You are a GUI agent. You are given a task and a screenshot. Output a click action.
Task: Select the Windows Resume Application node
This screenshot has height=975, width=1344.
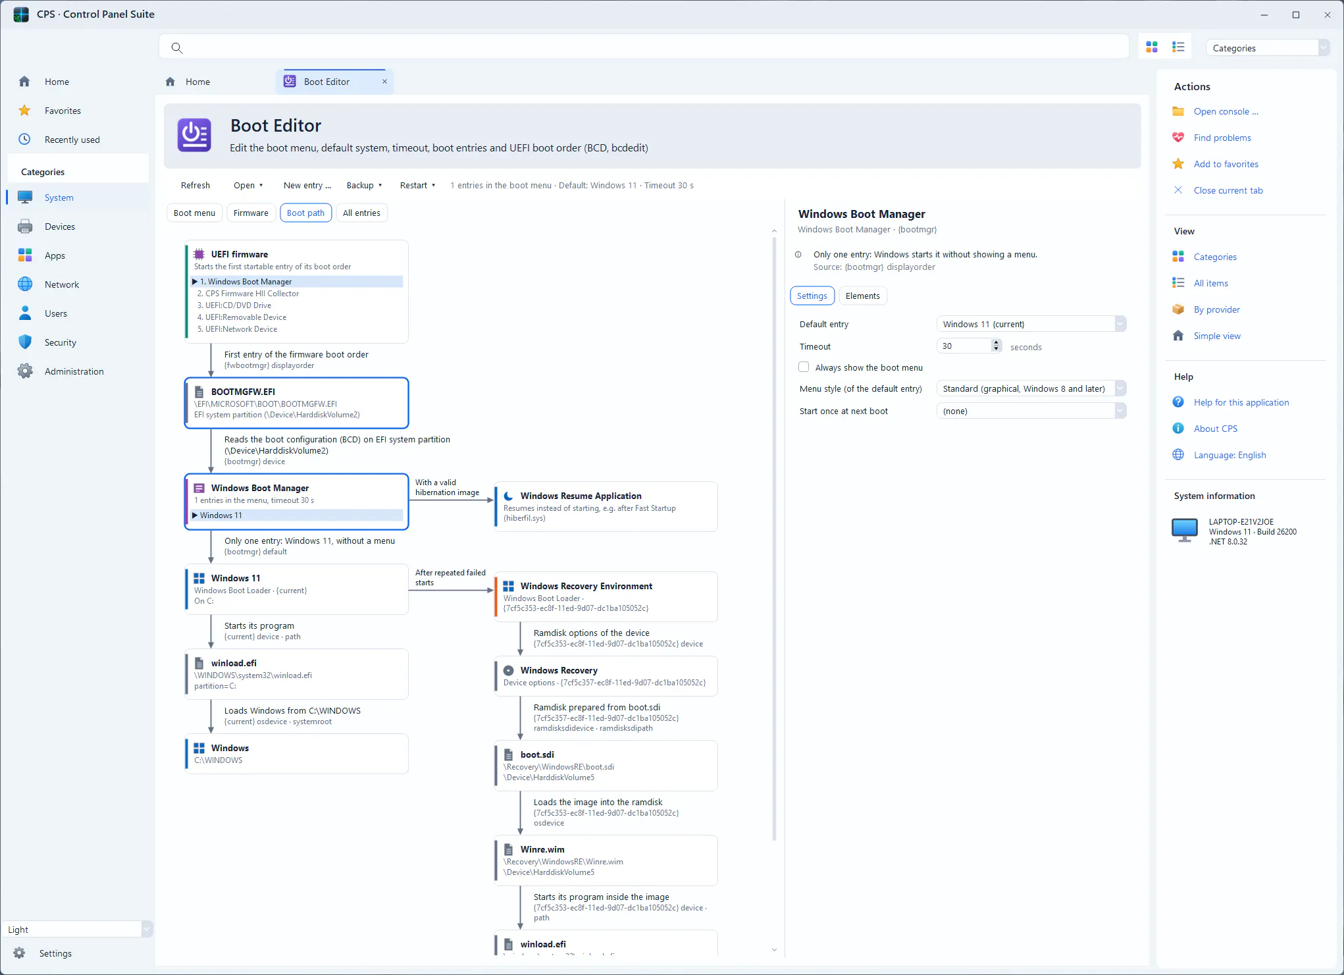pos(606,507)
